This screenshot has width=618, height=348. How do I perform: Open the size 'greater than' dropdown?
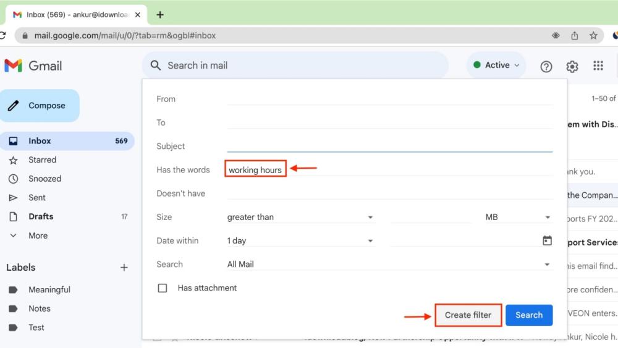tap(300, 218)
